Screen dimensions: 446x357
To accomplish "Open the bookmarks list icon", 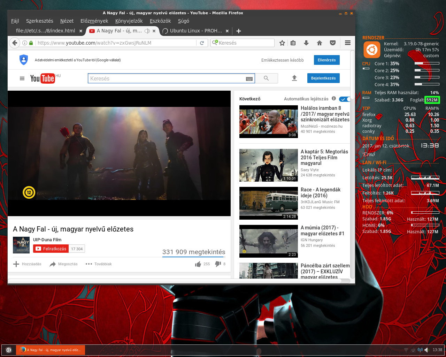I will click(x=293, y=43).
